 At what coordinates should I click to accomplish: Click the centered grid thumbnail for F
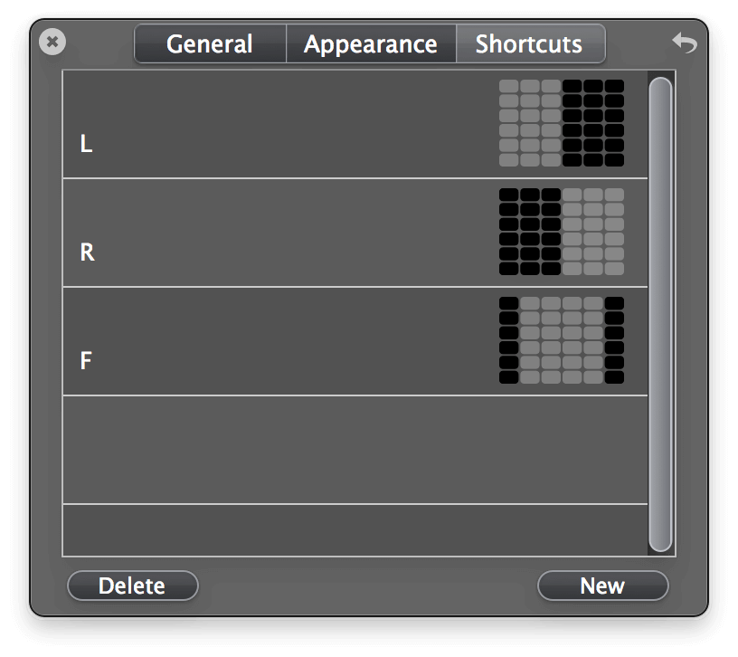point(562,340)
